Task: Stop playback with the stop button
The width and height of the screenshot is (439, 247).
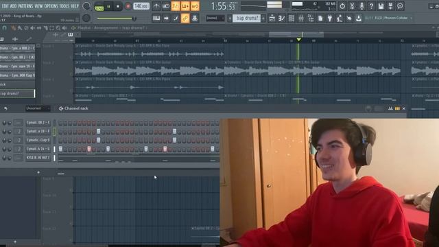Action: tap(118, 6)
